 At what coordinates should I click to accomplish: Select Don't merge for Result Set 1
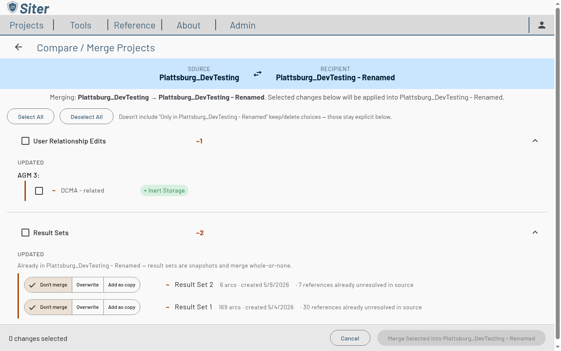click(48, 307)
